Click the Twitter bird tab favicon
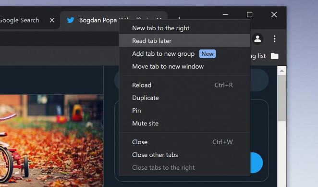 click(x=71, y=20)
